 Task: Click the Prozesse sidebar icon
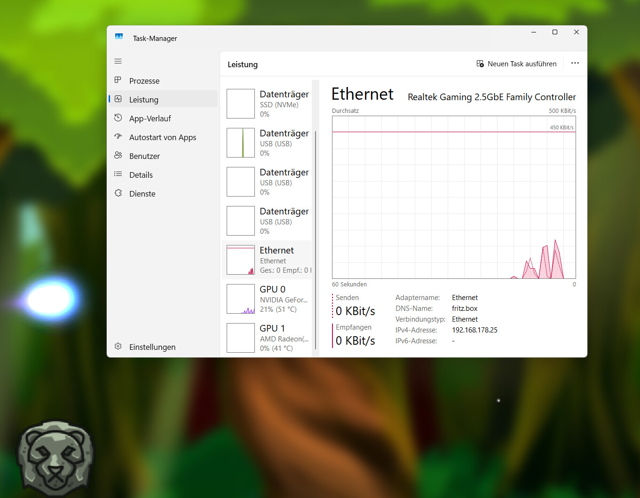coord(118,80)
